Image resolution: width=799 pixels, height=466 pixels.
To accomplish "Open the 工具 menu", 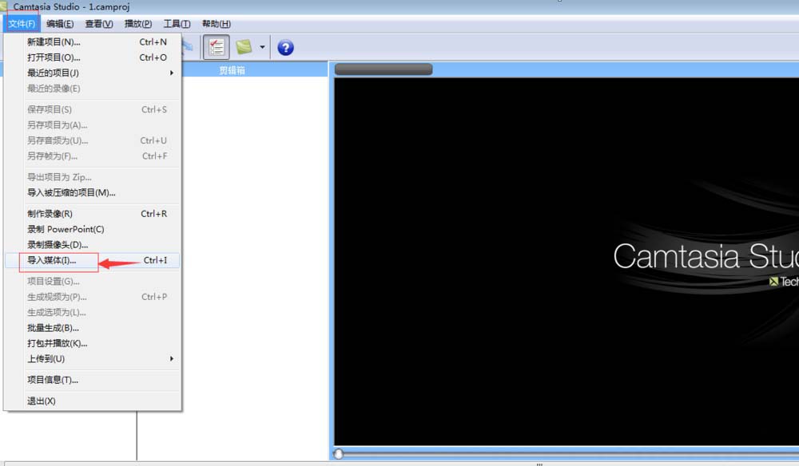I will point(176,23).
